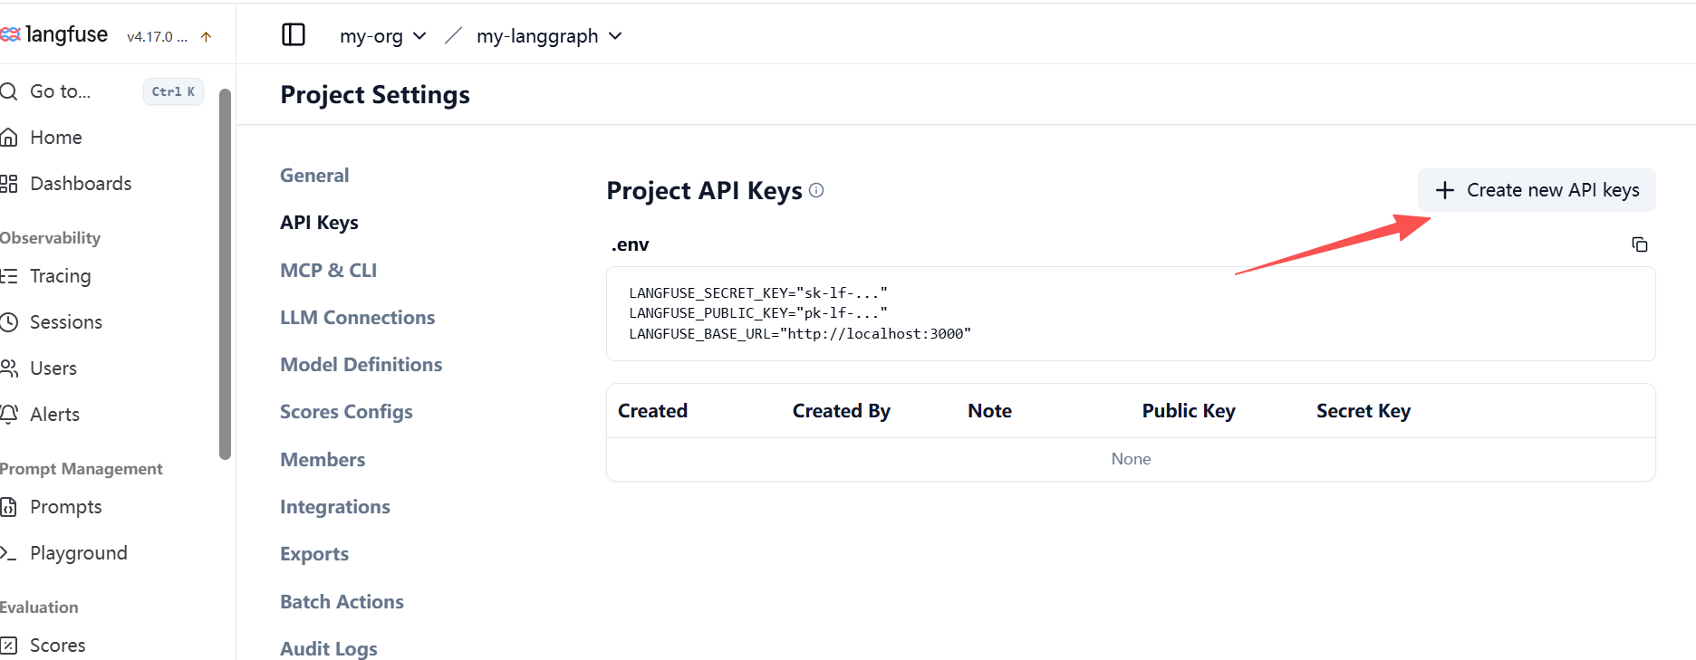1696x660 pixels.
Task: Click the Ctrl K shortcut badge
Action: 173,91
